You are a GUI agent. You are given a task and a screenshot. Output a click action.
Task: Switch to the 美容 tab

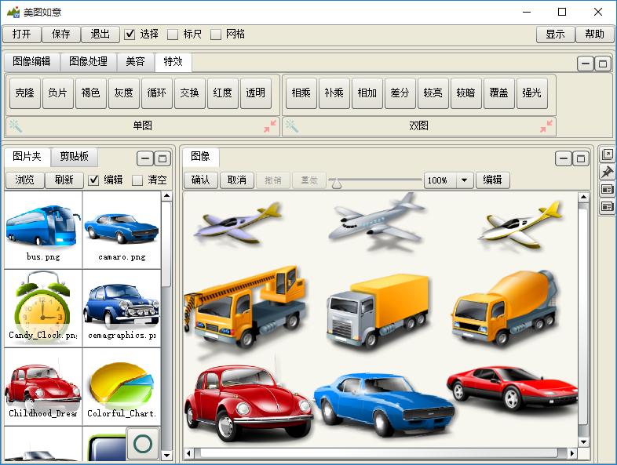(x=135, y=62)
